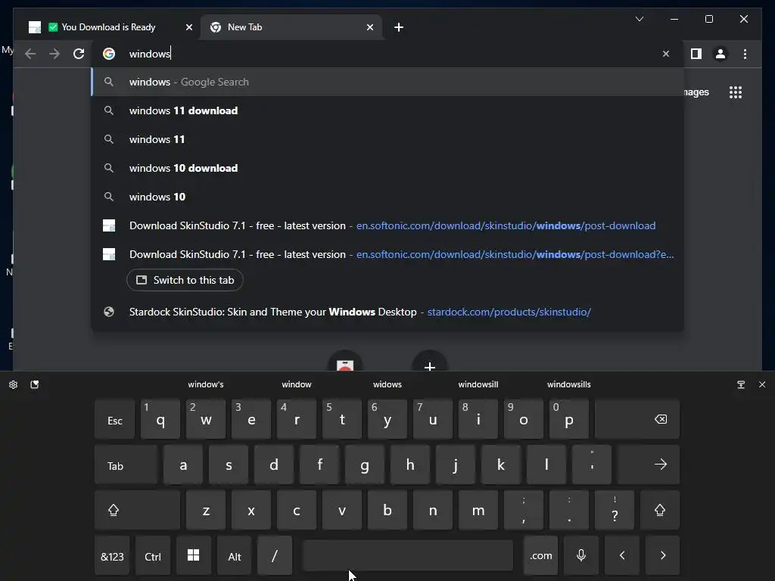Tap the .com key
Image resolution: width=775 pixels, height=581 pixels.
tap(540, 556)
